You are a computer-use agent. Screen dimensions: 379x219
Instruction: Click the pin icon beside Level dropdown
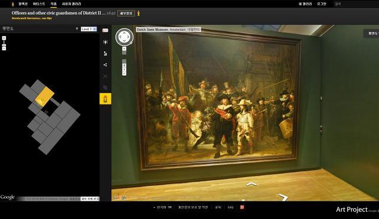[x=77, y=29]
